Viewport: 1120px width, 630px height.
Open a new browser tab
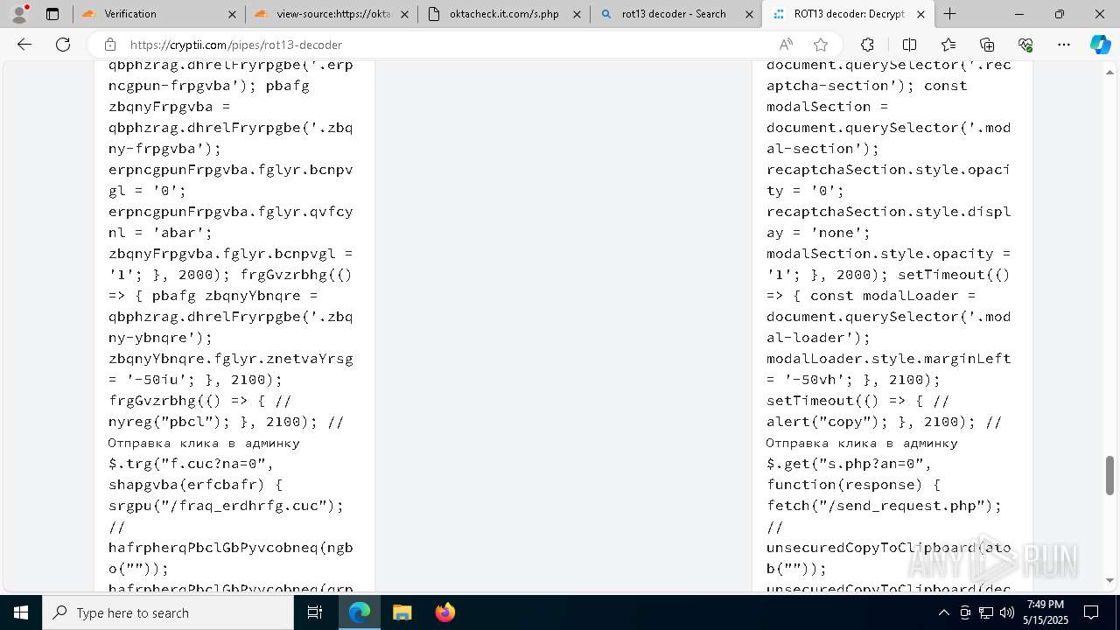950,14
